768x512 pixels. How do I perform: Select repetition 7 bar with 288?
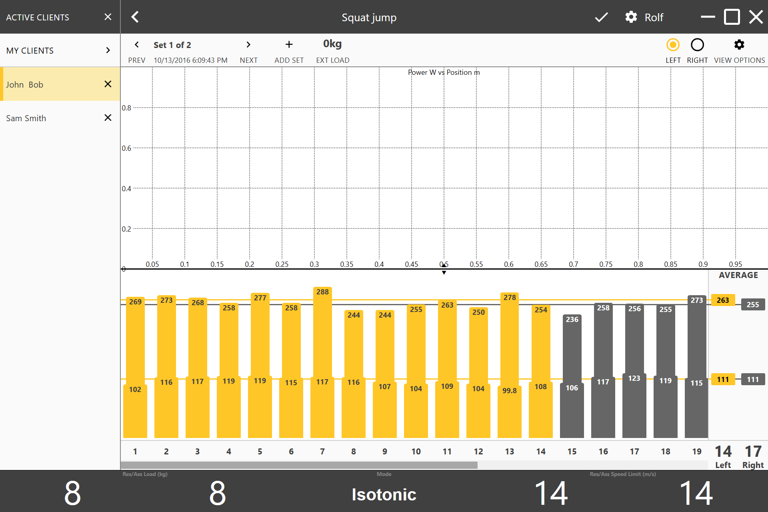322,362
